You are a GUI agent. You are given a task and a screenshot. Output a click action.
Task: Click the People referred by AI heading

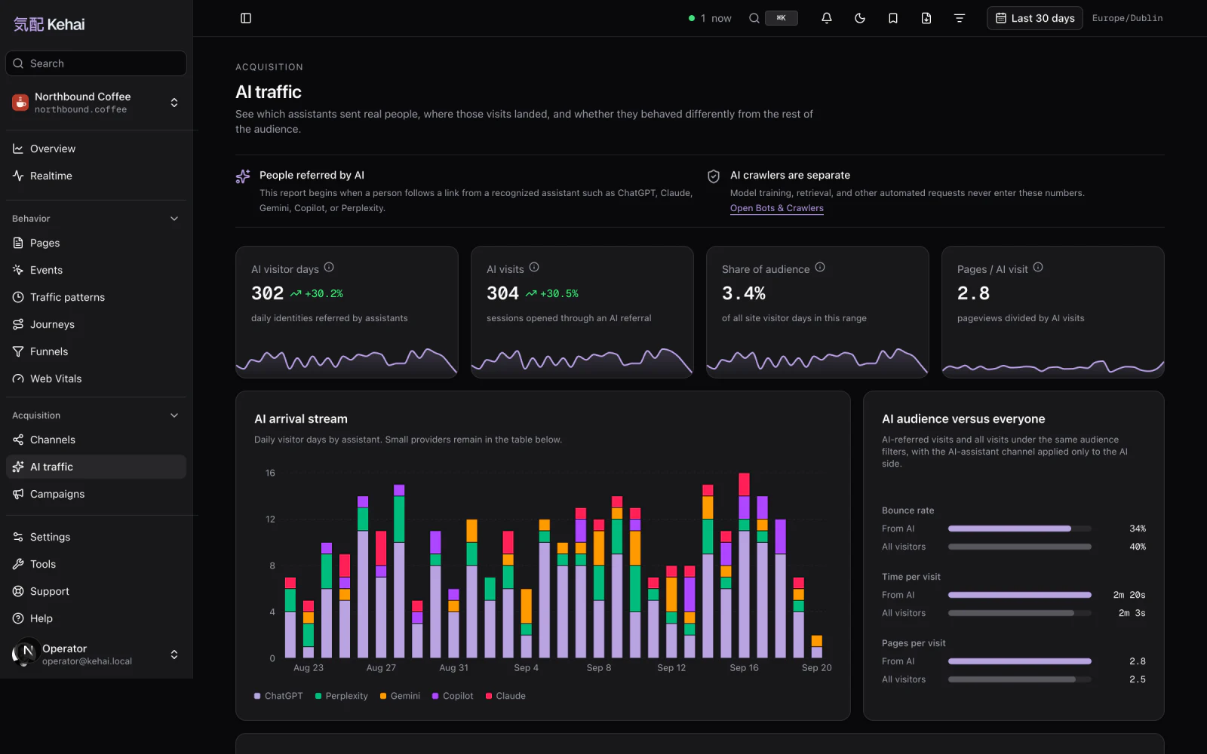pos(312,175)
